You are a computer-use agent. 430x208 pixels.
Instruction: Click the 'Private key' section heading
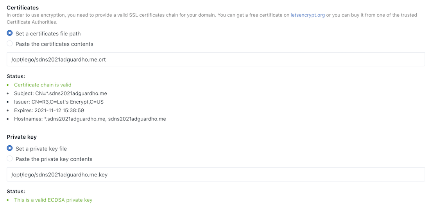coord(22,137)
